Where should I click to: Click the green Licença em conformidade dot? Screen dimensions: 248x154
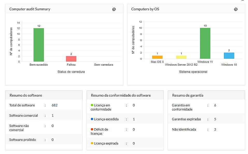point(92,105)
